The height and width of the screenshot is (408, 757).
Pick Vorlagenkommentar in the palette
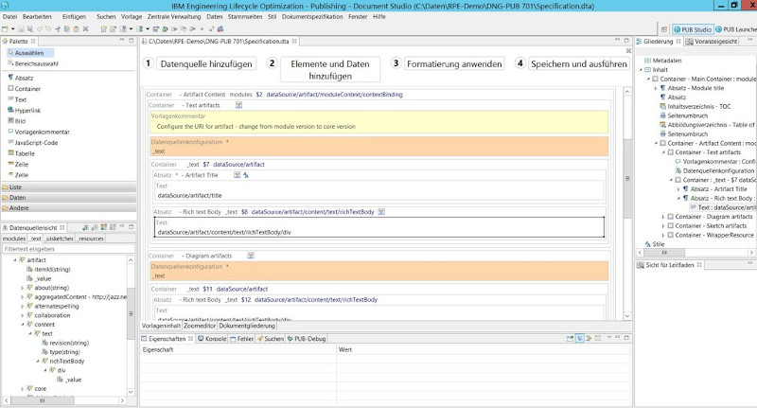pos(42,132)
